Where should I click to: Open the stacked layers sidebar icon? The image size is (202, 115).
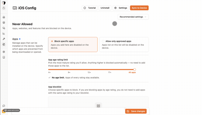[x=4, y=23]
